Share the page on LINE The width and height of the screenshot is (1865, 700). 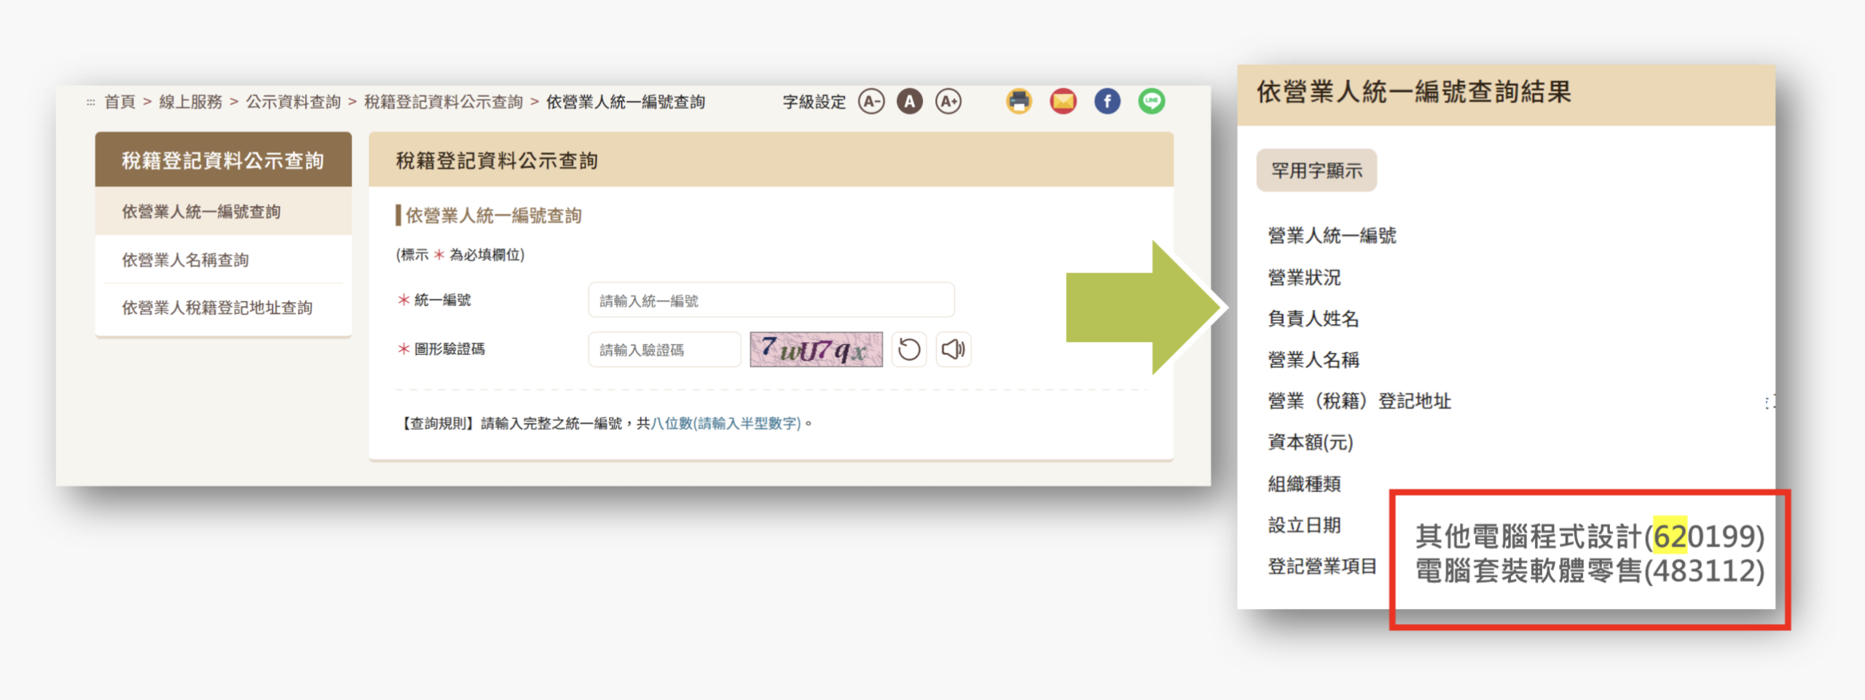[x=1152, y=101]
